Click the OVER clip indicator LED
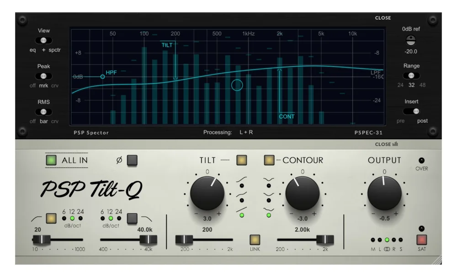 (421, 161)
